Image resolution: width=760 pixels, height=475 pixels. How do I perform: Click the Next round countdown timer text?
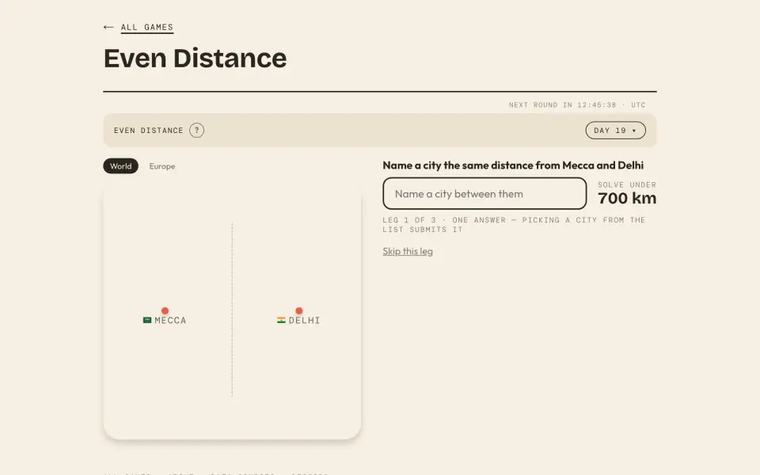(x=577, y=104)
